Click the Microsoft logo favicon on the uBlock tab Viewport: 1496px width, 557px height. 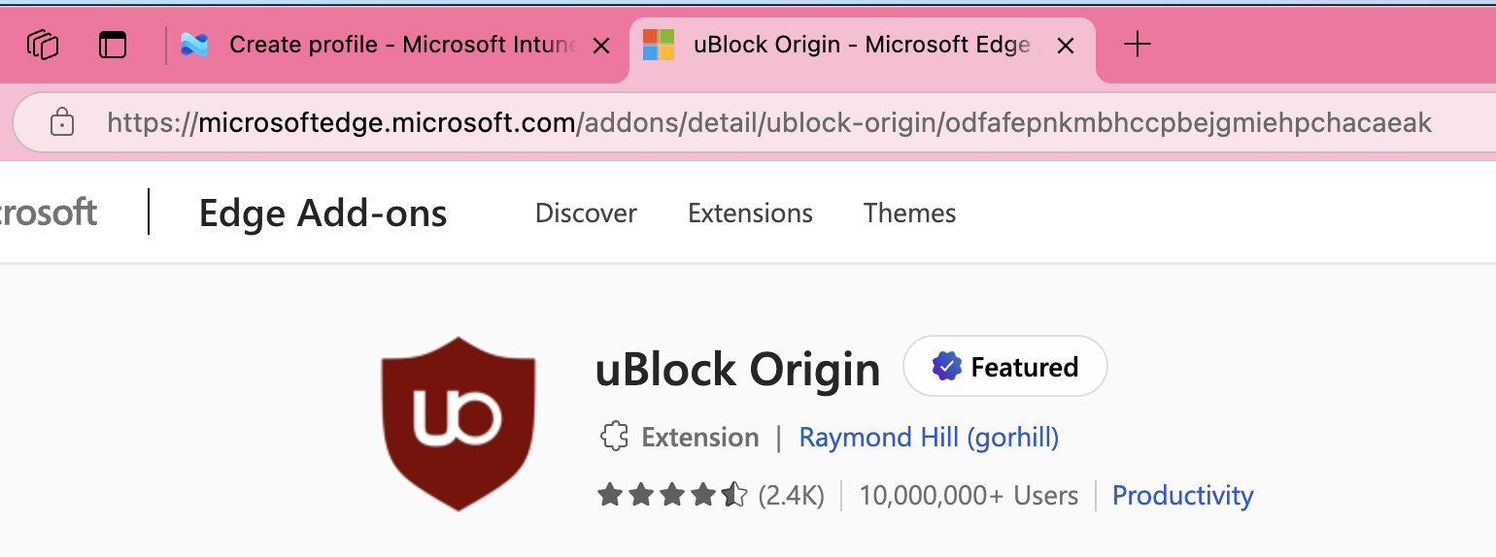(659, 45)
